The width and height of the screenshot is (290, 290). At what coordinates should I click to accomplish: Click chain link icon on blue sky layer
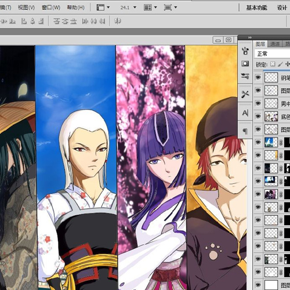pyautogui.click(x=281, y=143)
